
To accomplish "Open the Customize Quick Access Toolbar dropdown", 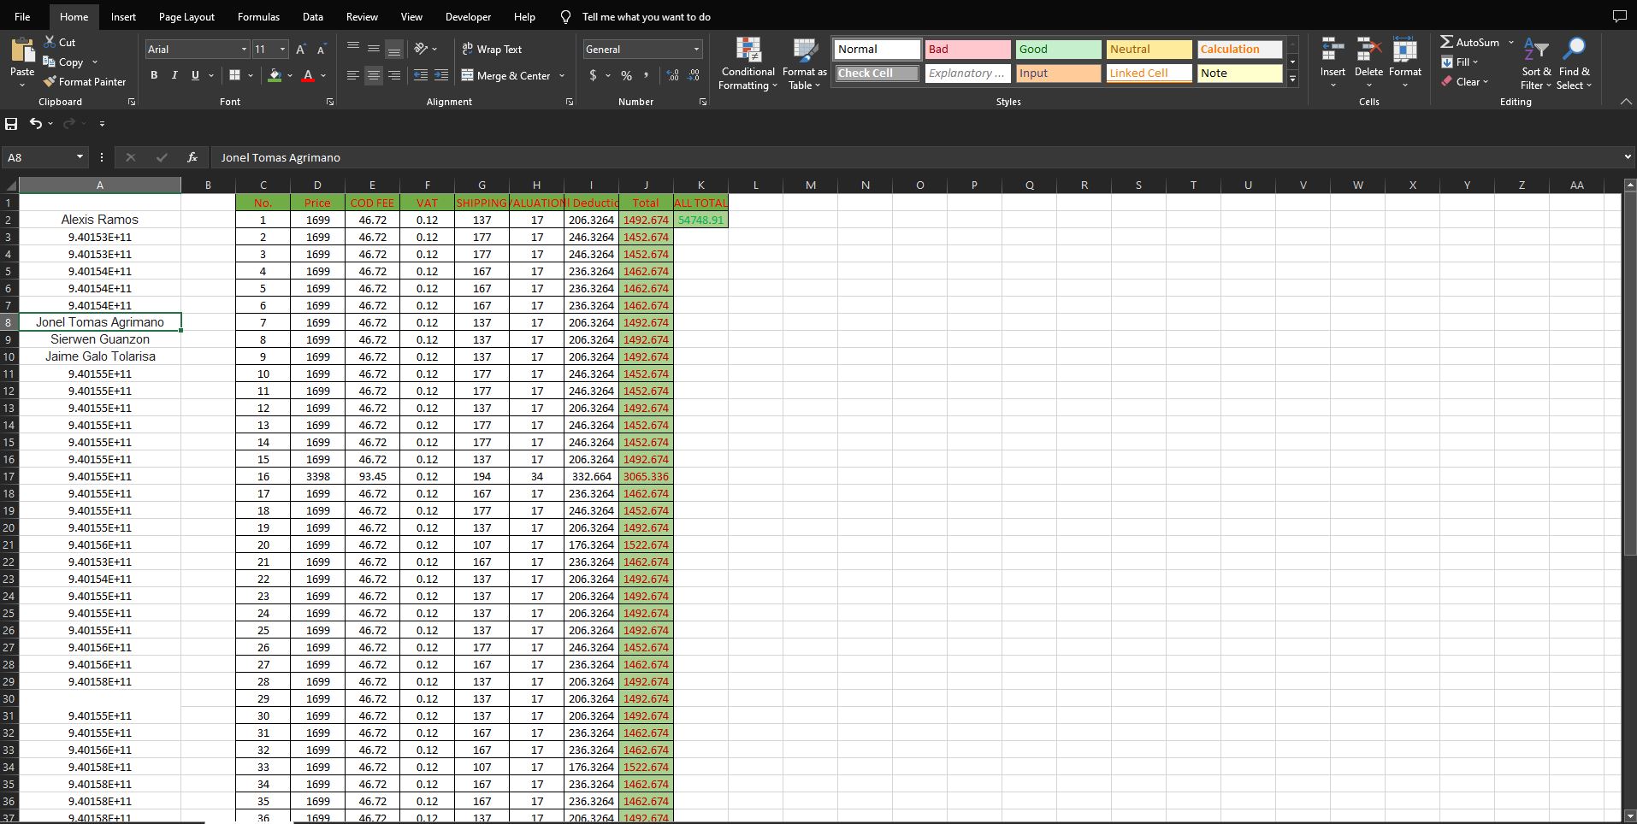I will pos(102,124).
